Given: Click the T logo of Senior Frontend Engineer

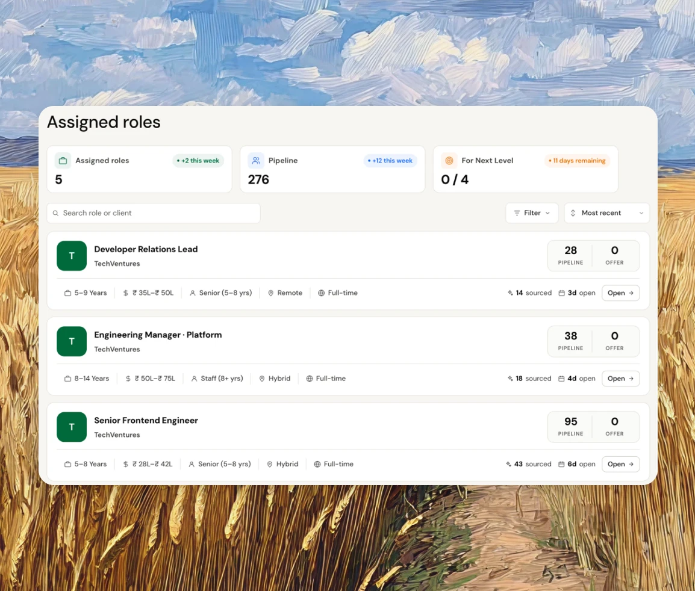Looking at the screenshot, I should (x=72, y=427).
